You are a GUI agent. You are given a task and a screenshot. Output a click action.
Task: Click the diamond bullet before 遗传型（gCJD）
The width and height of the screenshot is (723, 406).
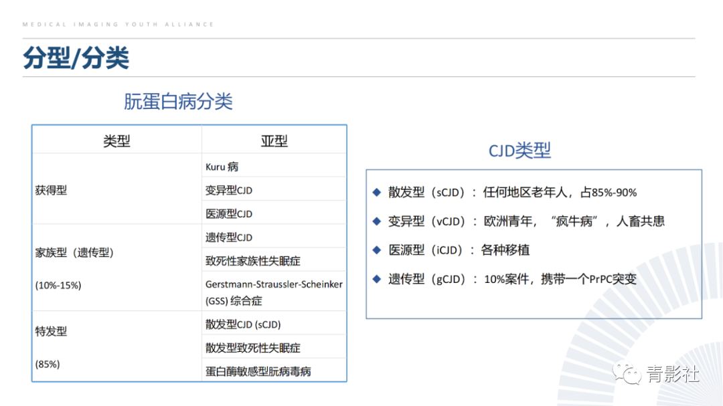coord(377,279)
